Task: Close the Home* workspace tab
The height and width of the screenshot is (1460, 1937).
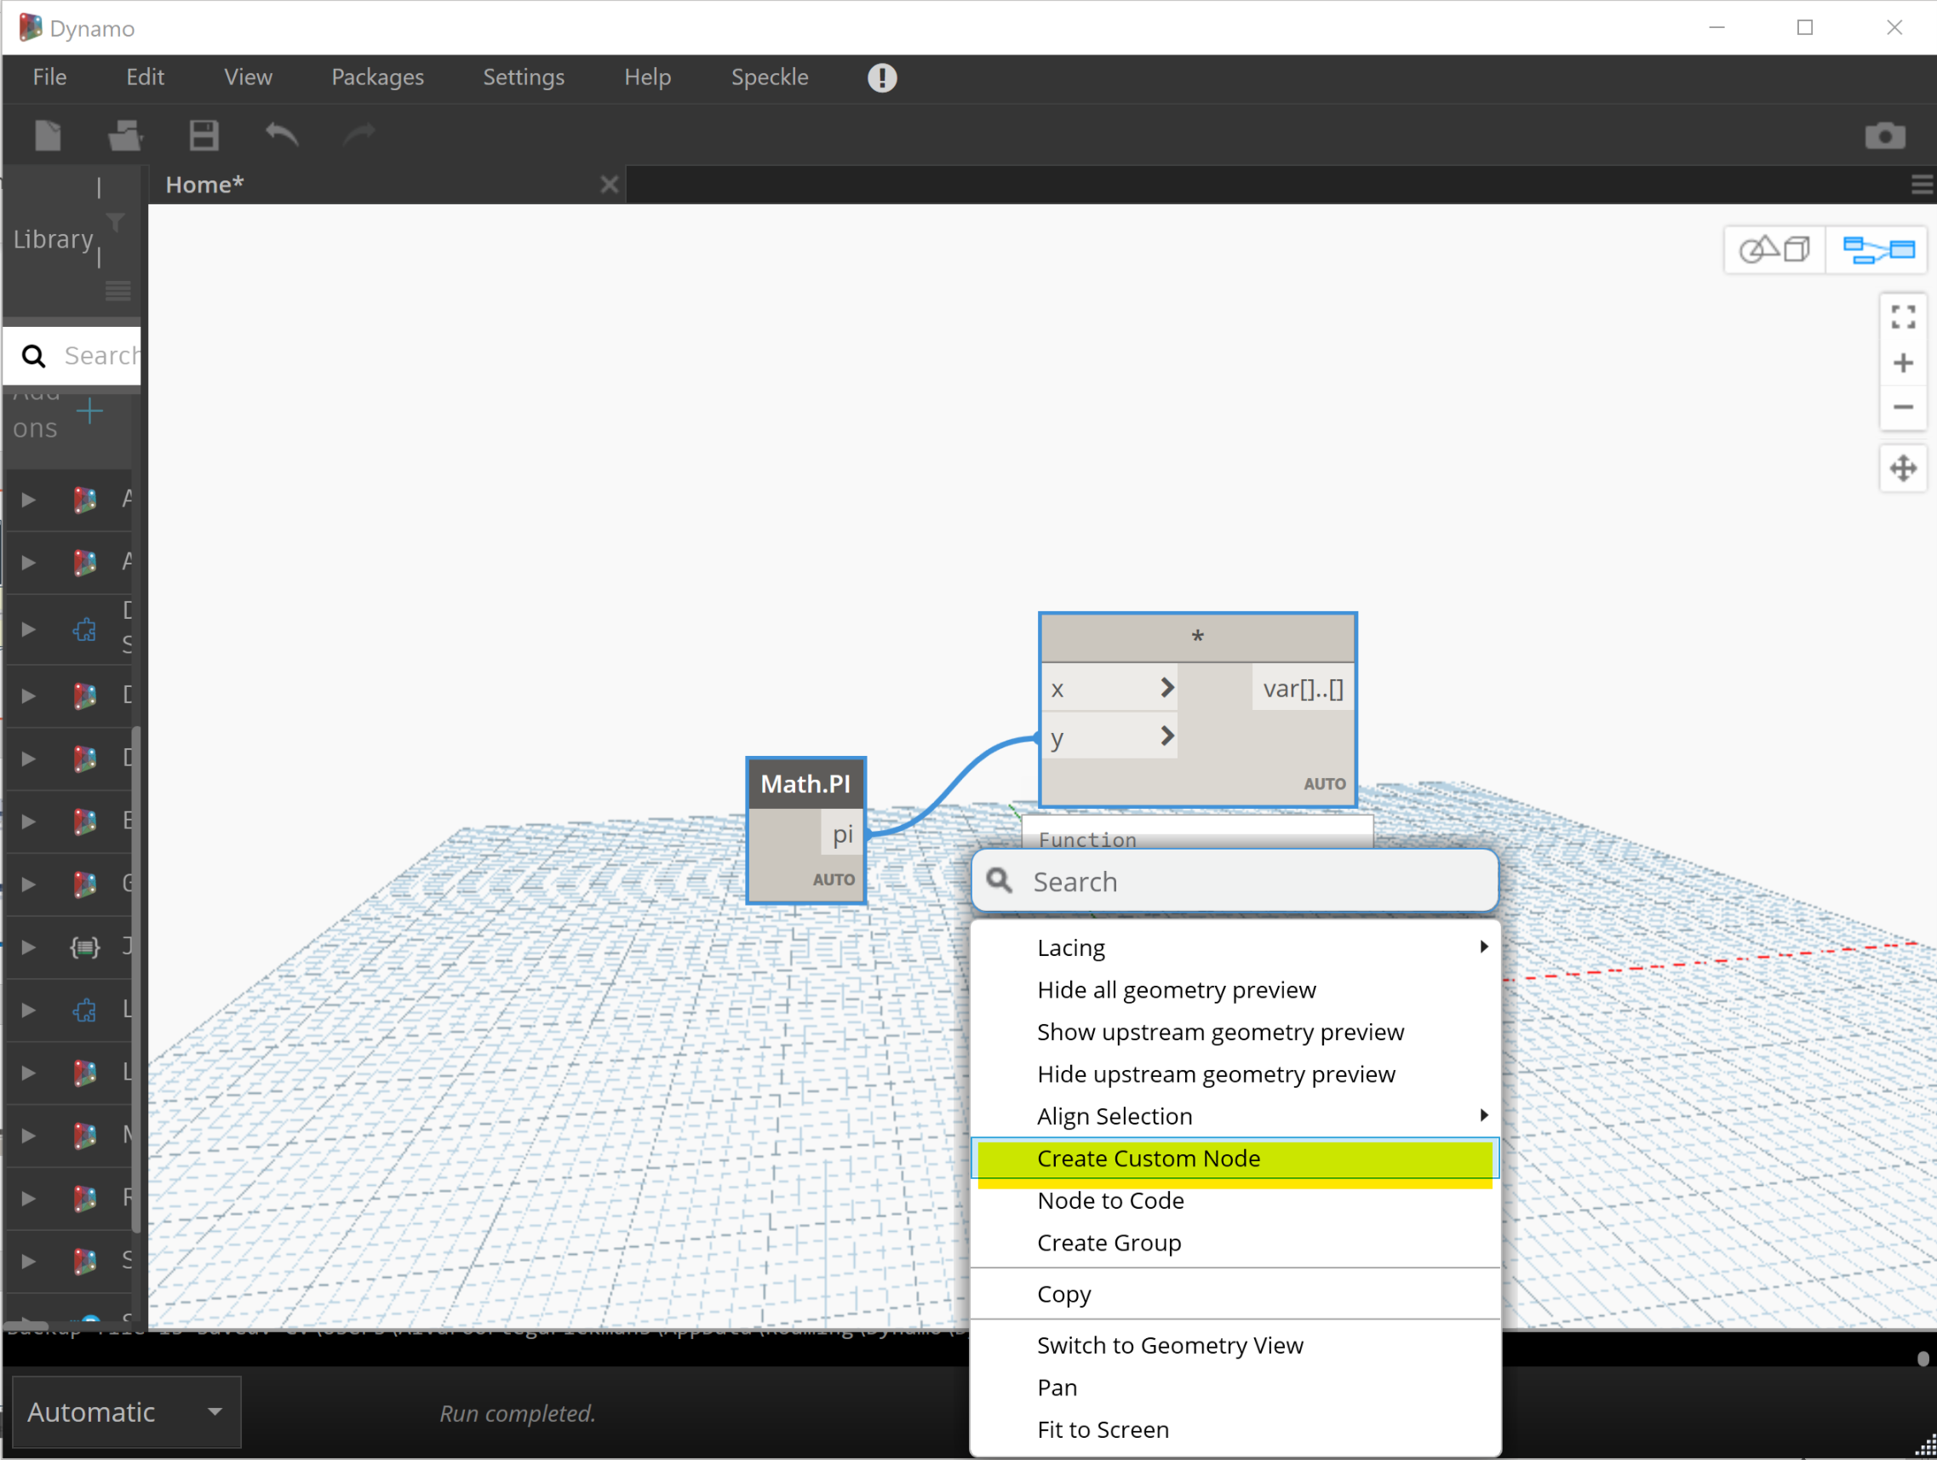Action: click(610, 185)
